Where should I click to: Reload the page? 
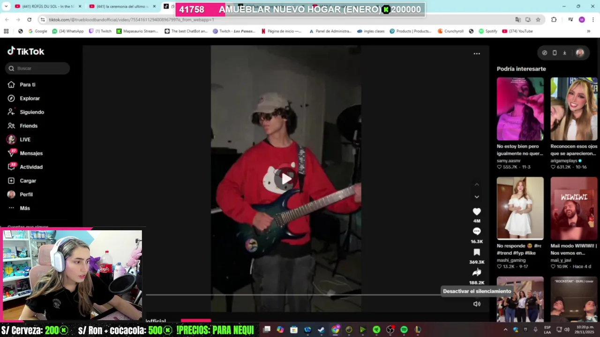pyautogui.click(x=29, y=20)
